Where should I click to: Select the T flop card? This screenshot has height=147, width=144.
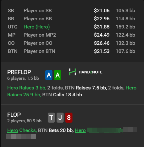pyautogui.click(x=51, y=118)
